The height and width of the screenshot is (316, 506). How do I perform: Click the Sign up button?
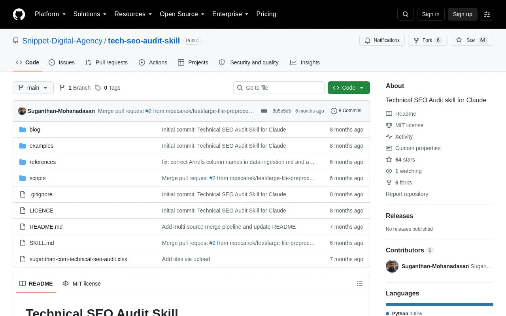[463, 14]
